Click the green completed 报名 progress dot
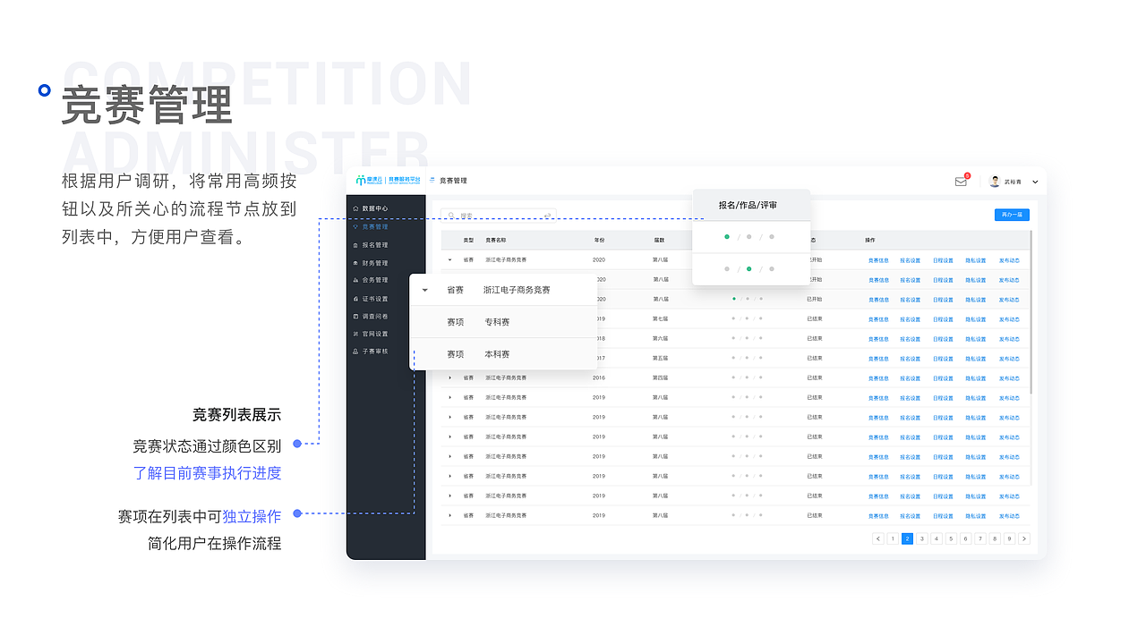This screenshot has width=1146, height=644. point(727,237)
